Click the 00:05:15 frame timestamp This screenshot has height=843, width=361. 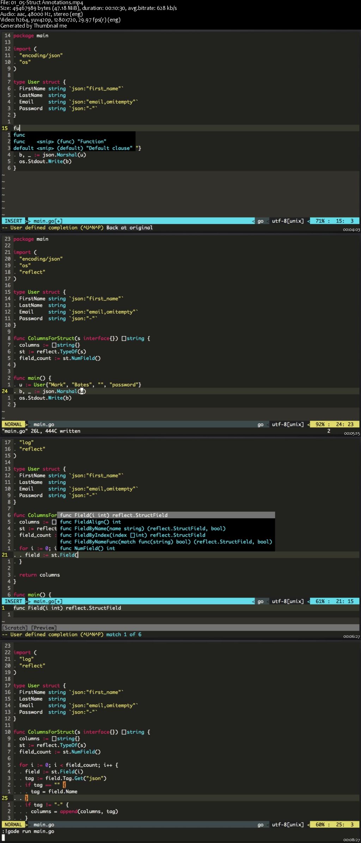[351, 433]
